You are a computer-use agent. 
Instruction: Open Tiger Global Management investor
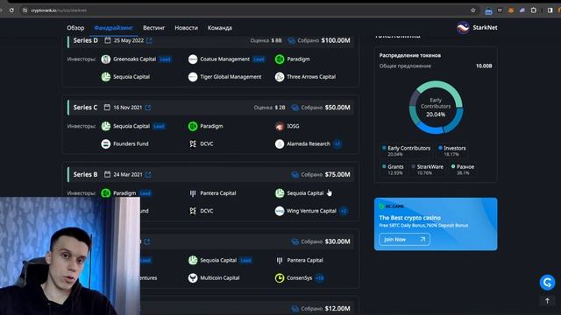[x=231, y=77]
